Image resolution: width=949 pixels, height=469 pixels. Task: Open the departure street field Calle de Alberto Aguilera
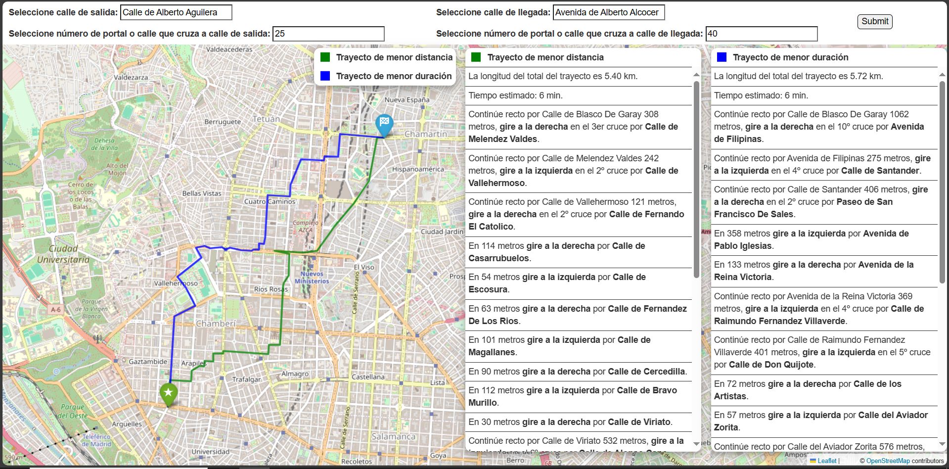pyautogui.click(x=176, y=13)
